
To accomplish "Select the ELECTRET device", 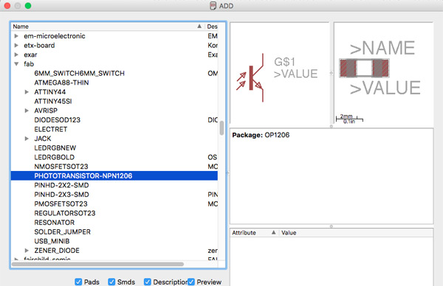I will point(50,129).
